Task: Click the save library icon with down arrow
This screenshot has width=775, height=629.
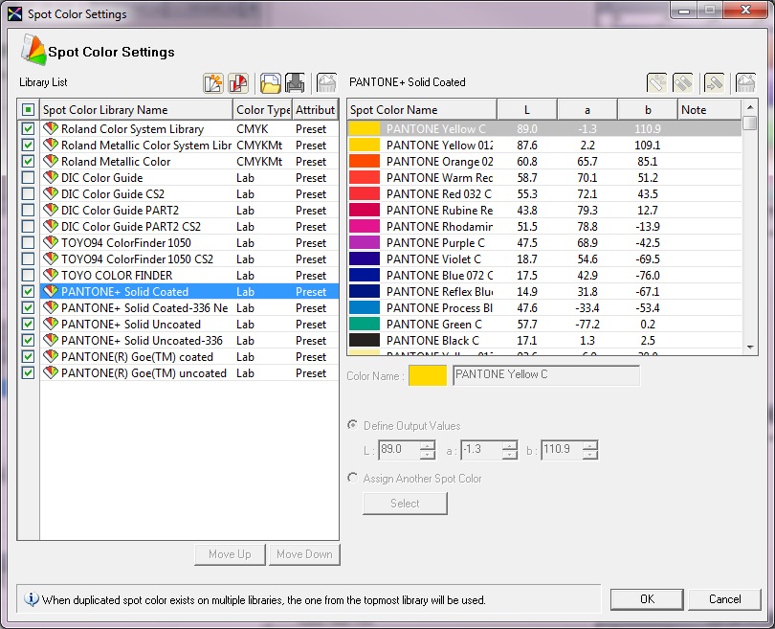Action: tap(295, 83)
